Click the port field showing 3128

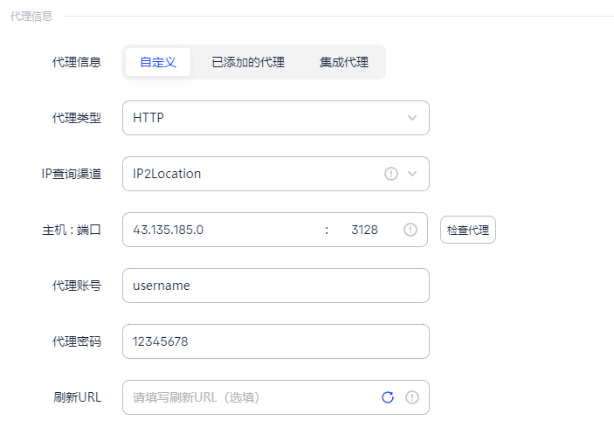pos(364,230)
